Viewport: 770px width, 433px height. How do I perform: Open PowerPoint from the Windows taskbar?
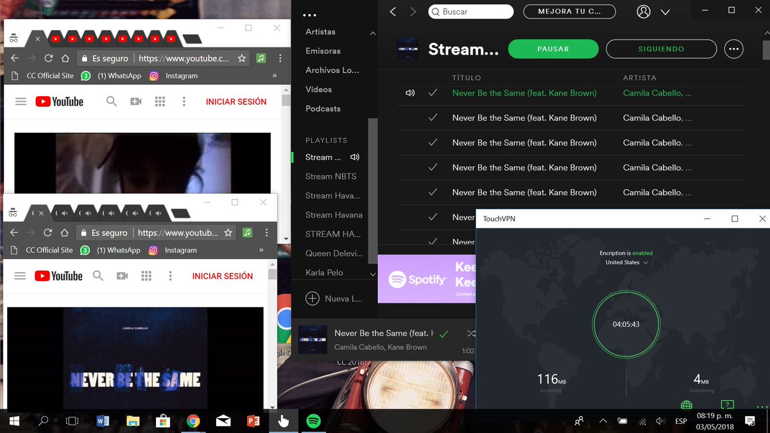tap(253, 421)
